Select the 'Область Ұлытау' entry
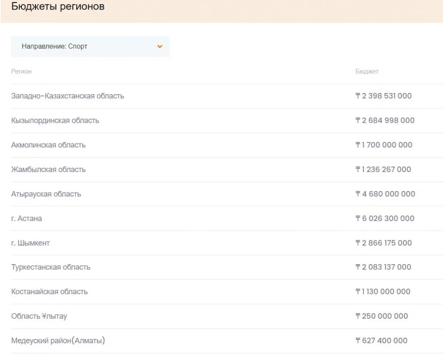Viewport: 443px width, 358px height. click(x=39, y=316)
